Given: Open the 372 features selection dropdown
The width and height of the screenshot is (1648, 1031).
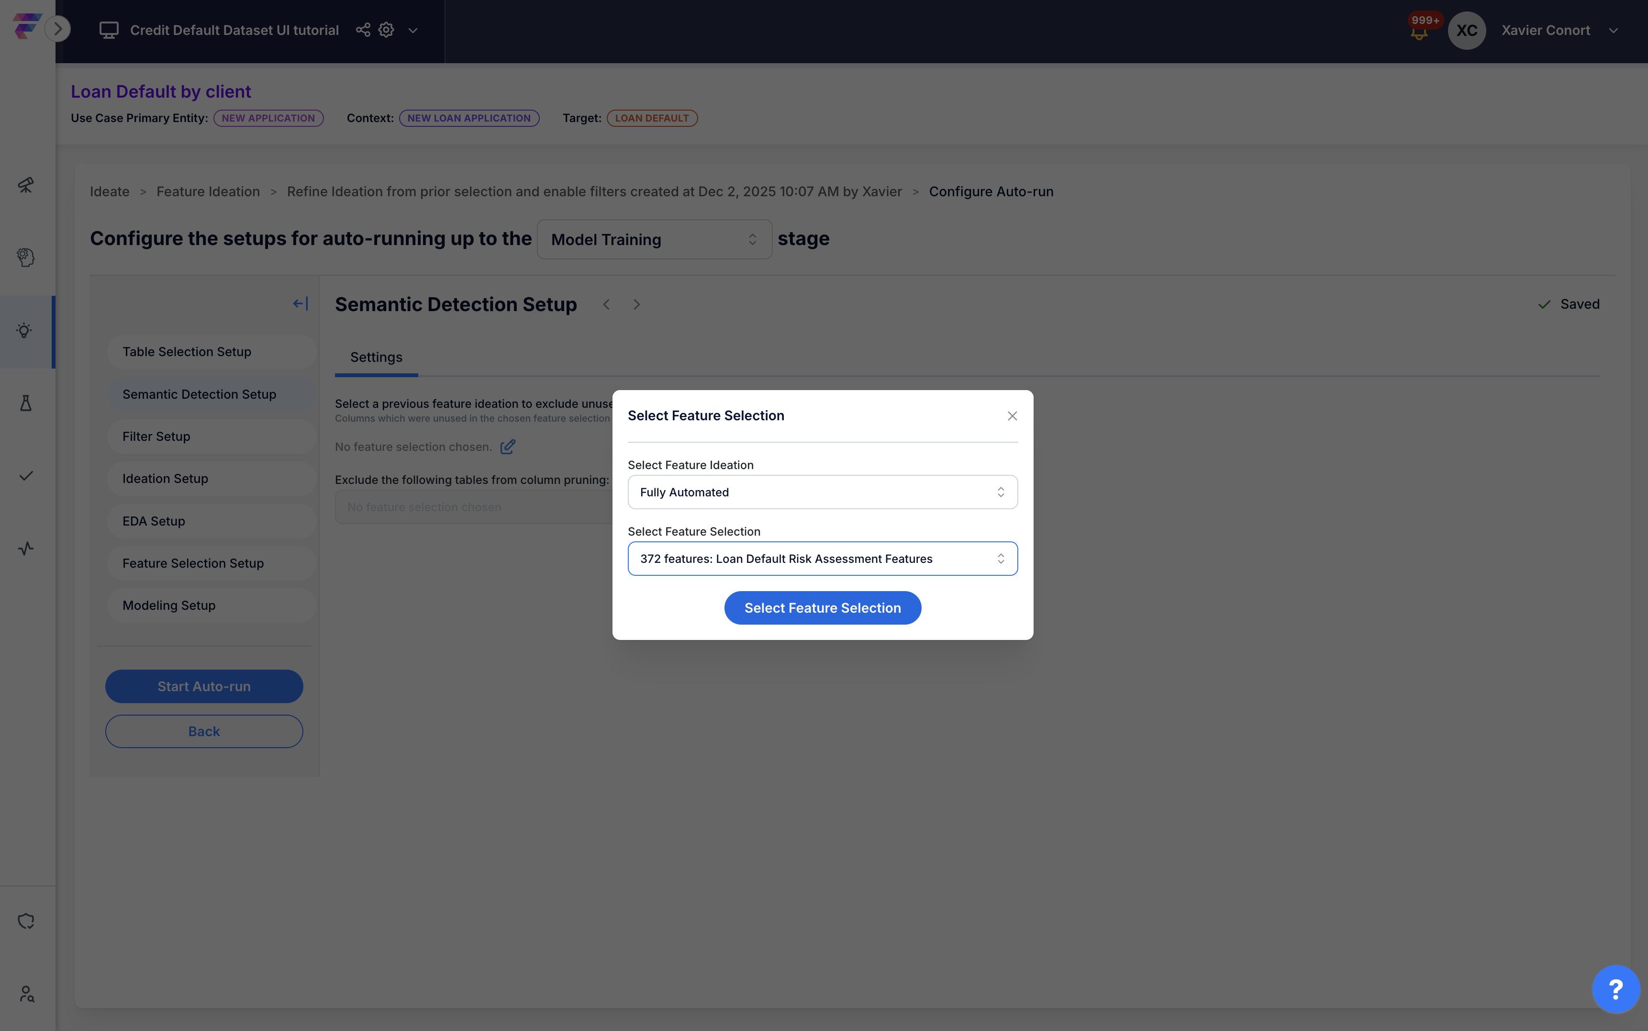Looking at the screenshot, I should [822, 559].
